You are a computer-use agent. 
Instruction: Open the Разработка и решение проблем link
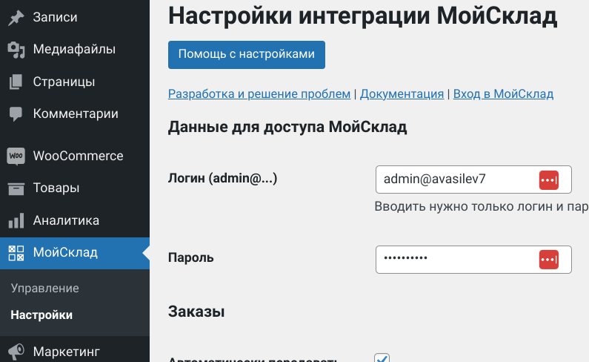click(259, 93)
